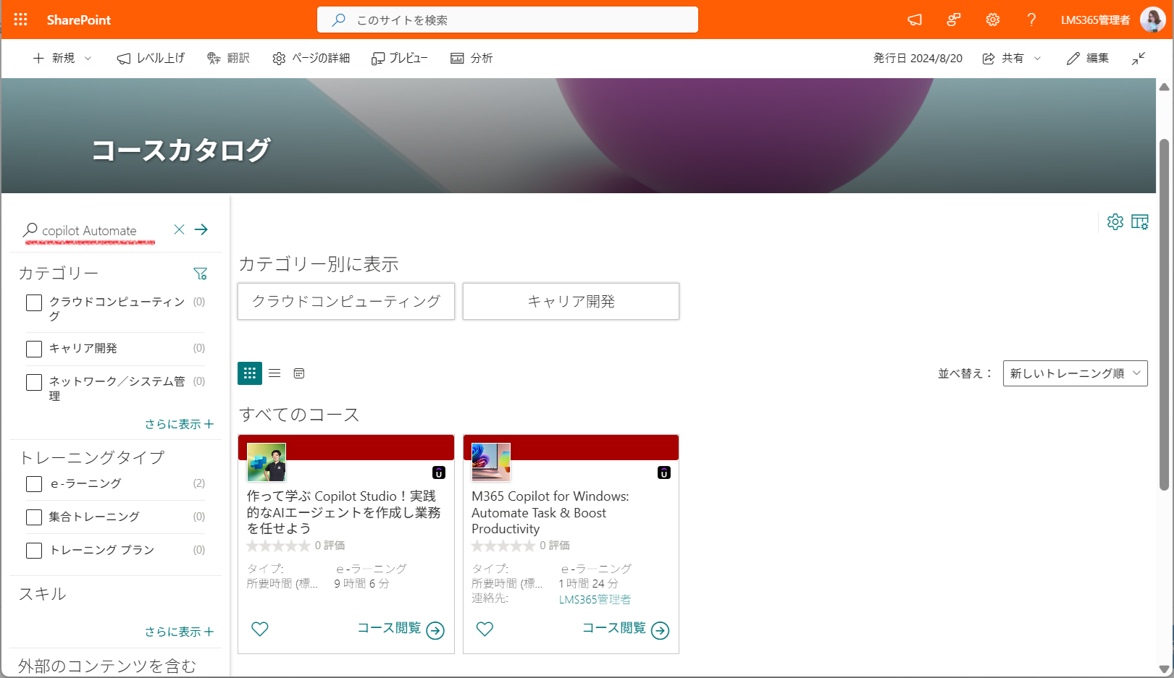Expand さらに表示 under スキル

pyautogui.click(x=179, y=632)
